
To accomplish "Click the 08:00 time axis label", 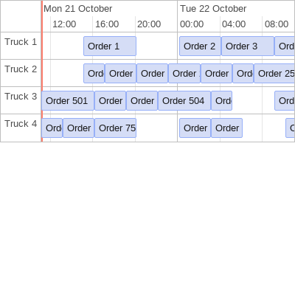I will [x=277, y=24].
